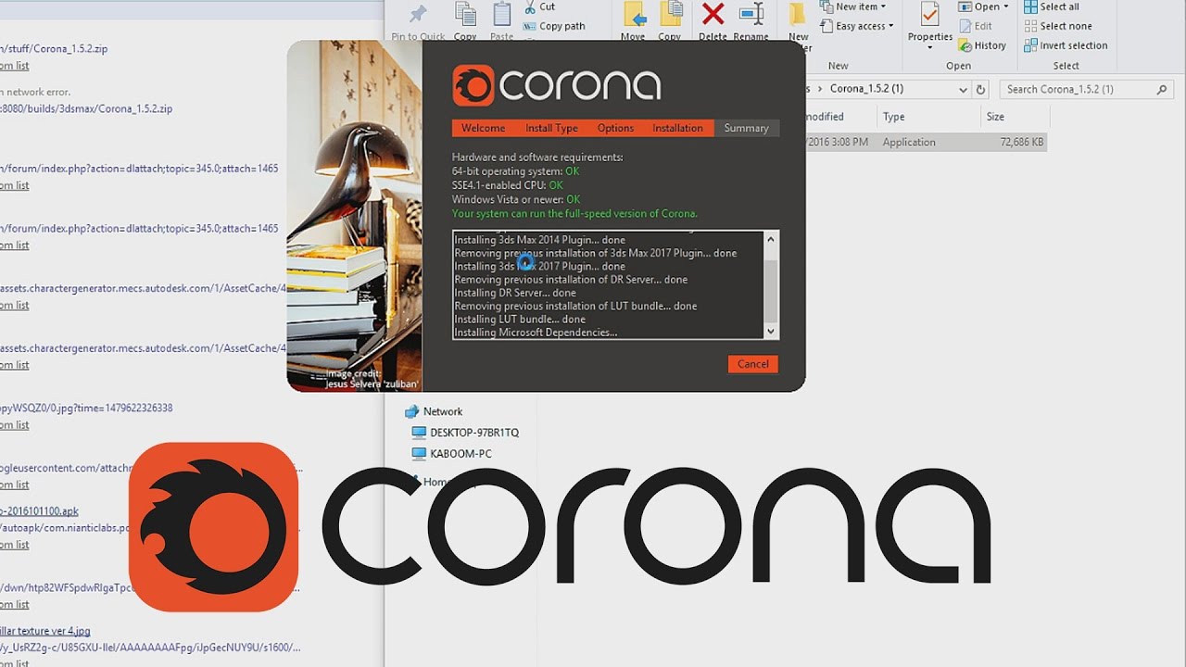This screenshot has width=1186, height=667.
Task: Switch to the Installation tab
Action: (677, 128)
